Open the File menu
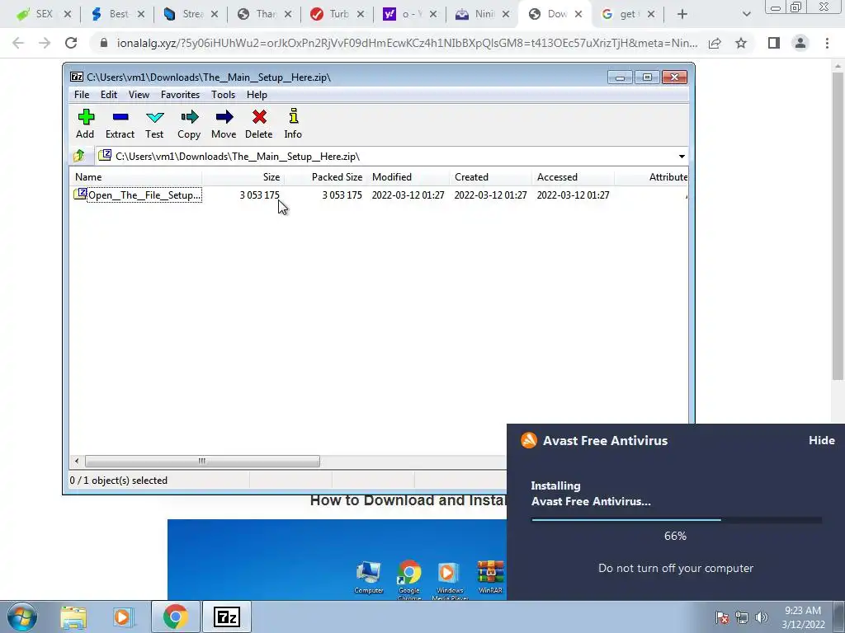Viewport: 845px width, 633px height. (82, 95)
